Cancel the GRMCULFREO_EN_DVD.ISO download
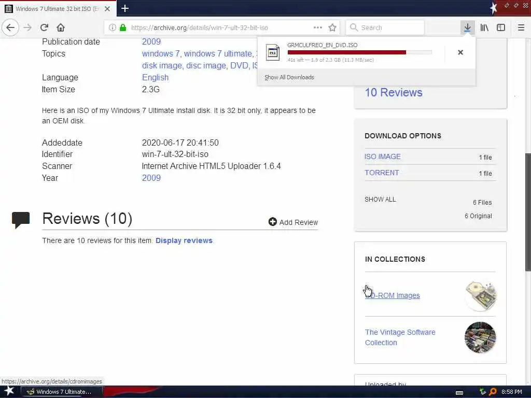Image resolution: width=531 pixels, height=398 pixels. [460, 52]
